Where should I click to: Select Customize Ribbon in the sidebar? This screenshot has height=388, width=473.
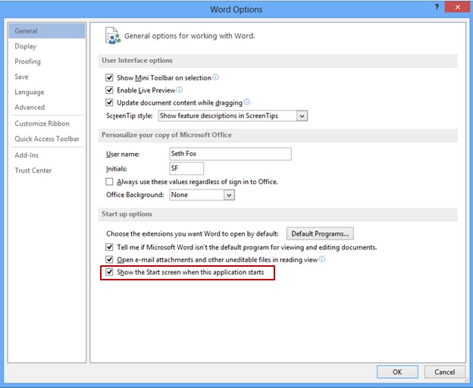click(42, 124)
